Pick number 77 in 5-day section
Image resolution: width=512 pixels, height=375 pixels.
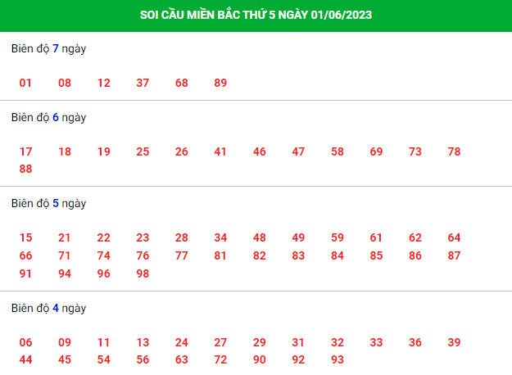[182, 255]
